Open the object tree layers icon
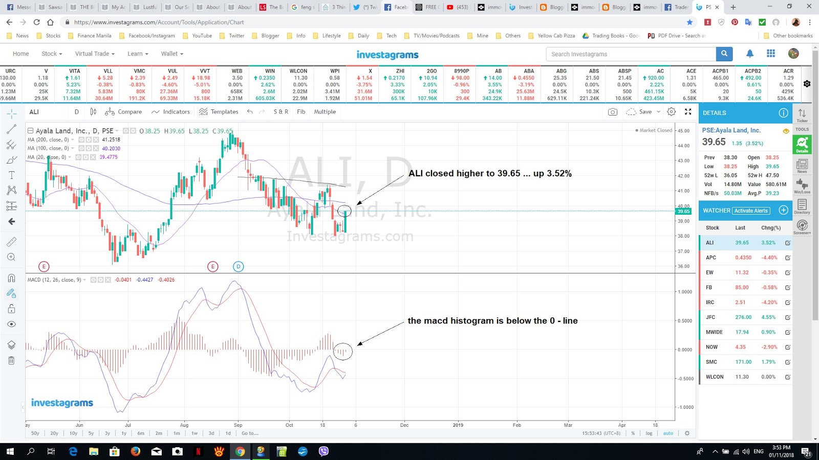This screenshot has height=460, width=819. (11, 345)
